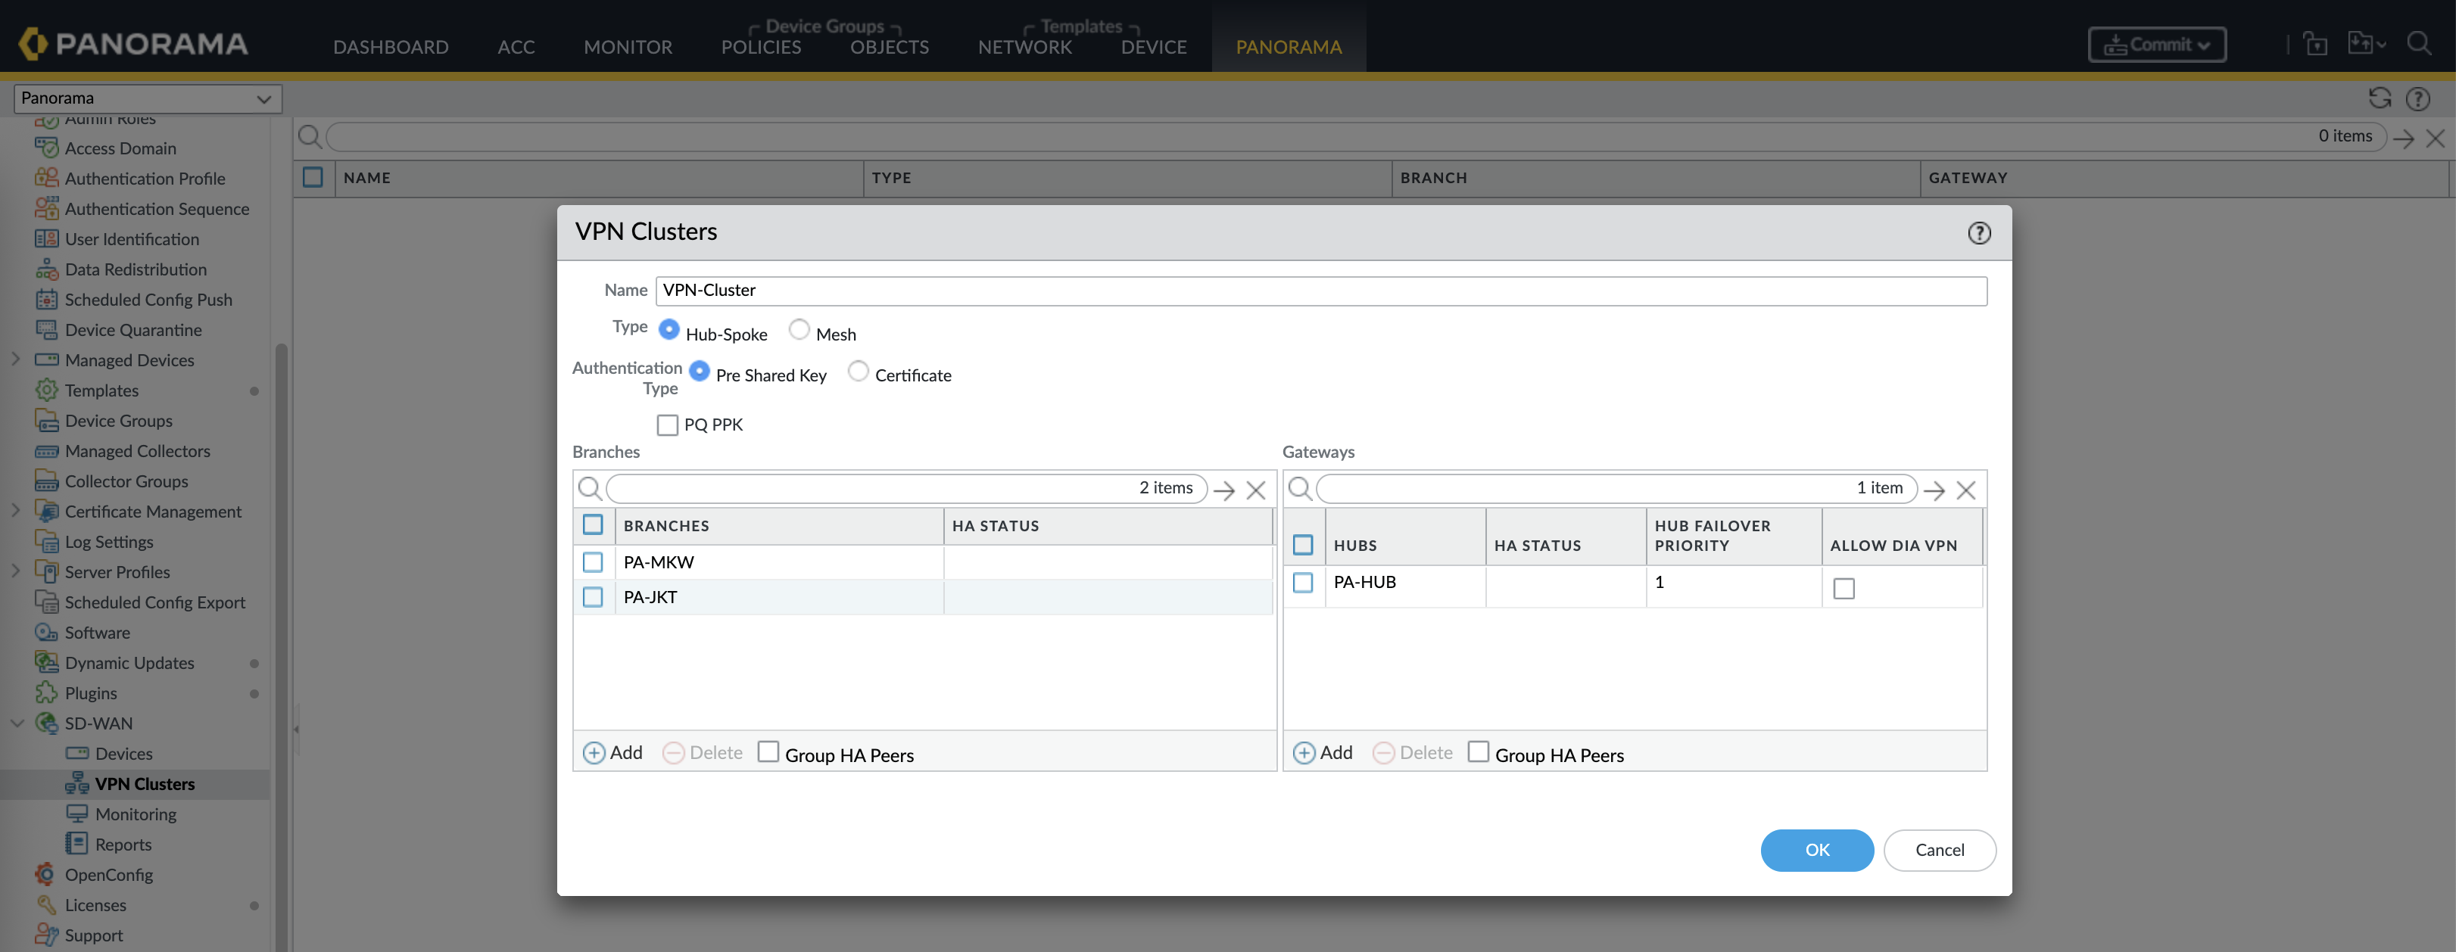Expand the Managed Devices tree node
The width and height of the screenshot is (2456, 952).
tap(15, 359)
